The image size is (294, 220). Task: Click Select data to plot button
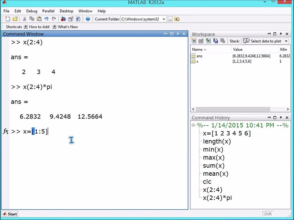tap(263, 41)
